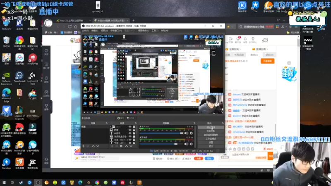Remove the selected scene with the minus icon
The image size is (331, 186).
tap(88, 146)
